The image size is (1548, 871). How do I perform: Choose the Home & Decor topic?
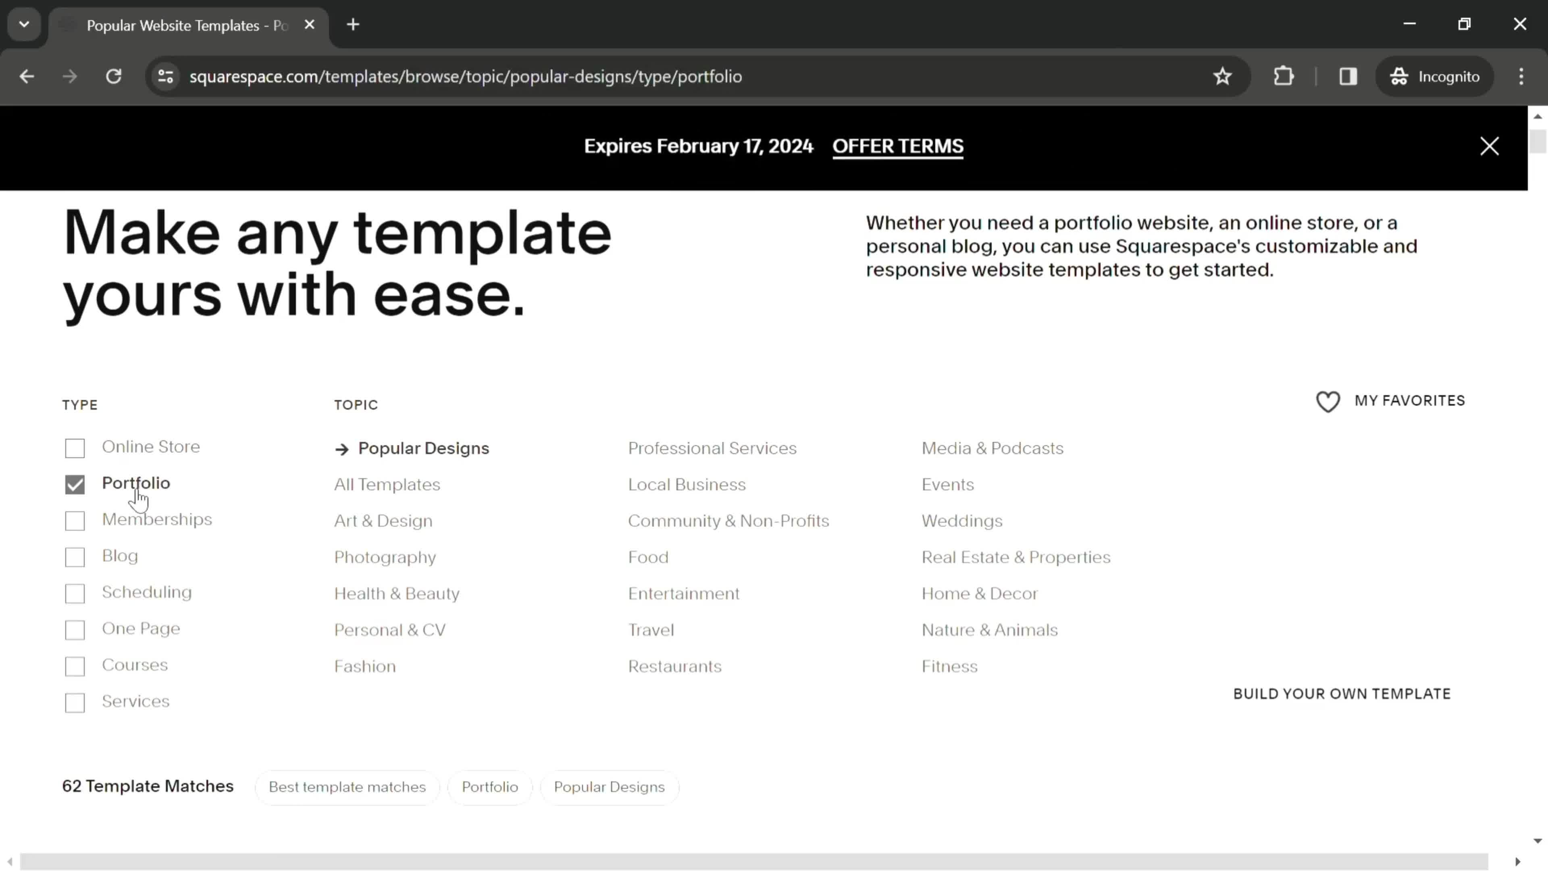(x=980, y=593)
